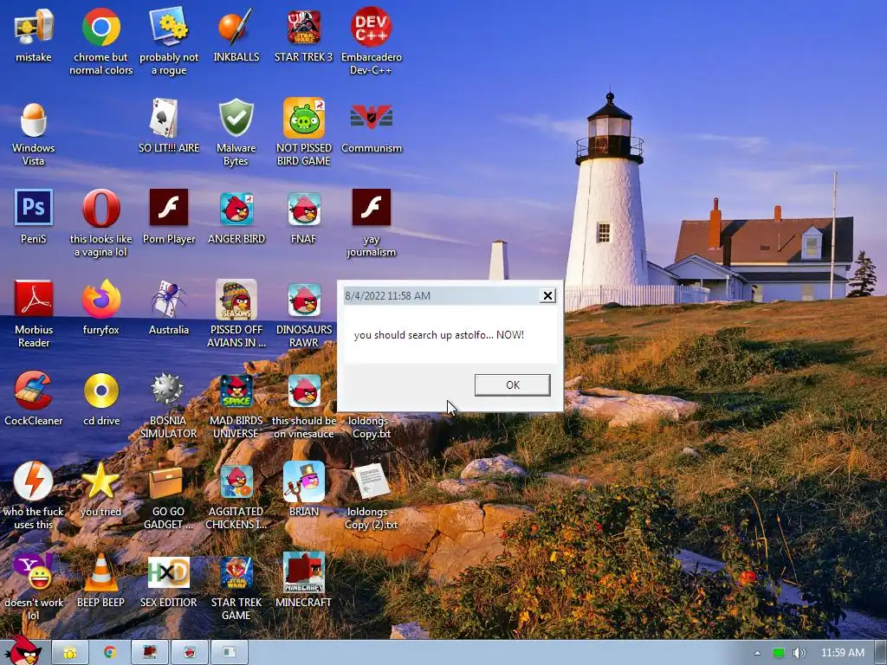Image resolution: width=887 pixels, height=665 pixels.
Task: Open the "doesn't work lol" Yahoo Messenger icon
Action: coord(34,571)
